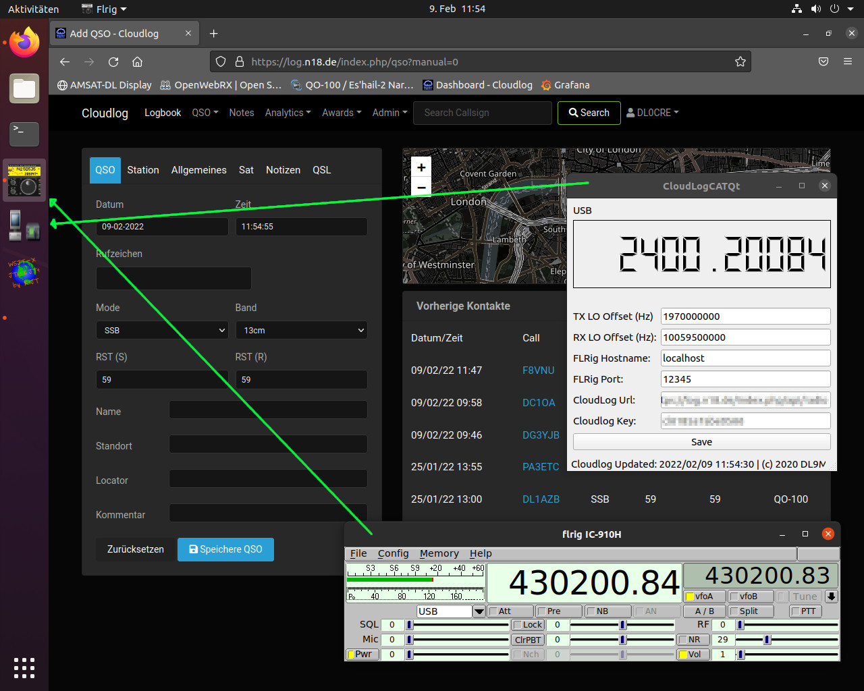Screen dimensions: 864x691
Task: Open the Files app from the dock
Action: (x=24, y=88)
